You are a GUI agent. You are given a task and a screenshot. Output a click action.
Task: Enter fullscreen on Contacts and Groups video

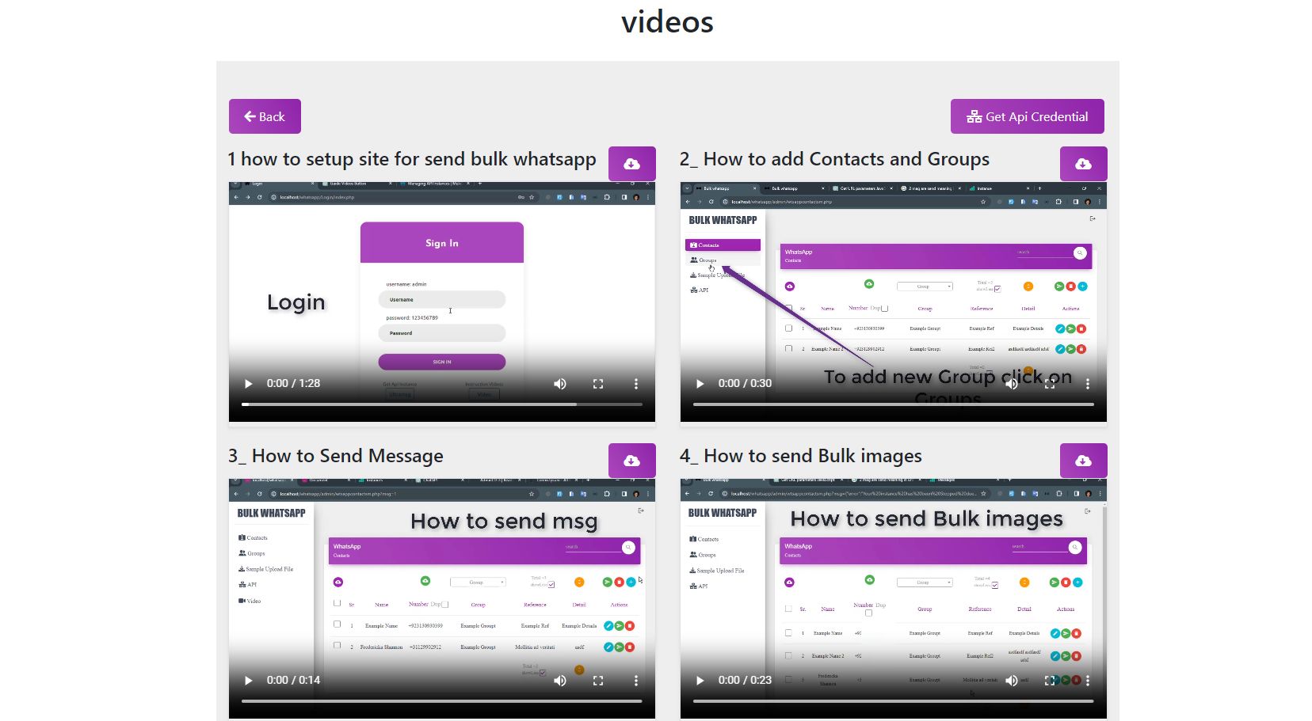(x=1050, y=384)
